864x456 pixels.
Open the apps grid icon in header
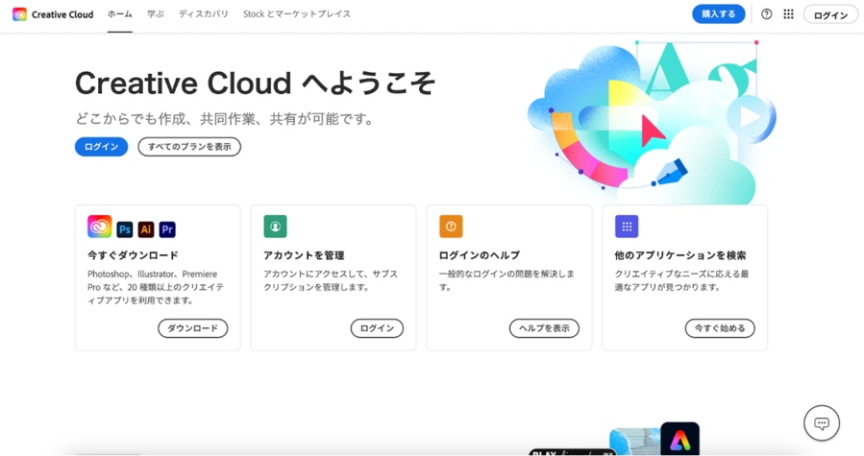788,14
